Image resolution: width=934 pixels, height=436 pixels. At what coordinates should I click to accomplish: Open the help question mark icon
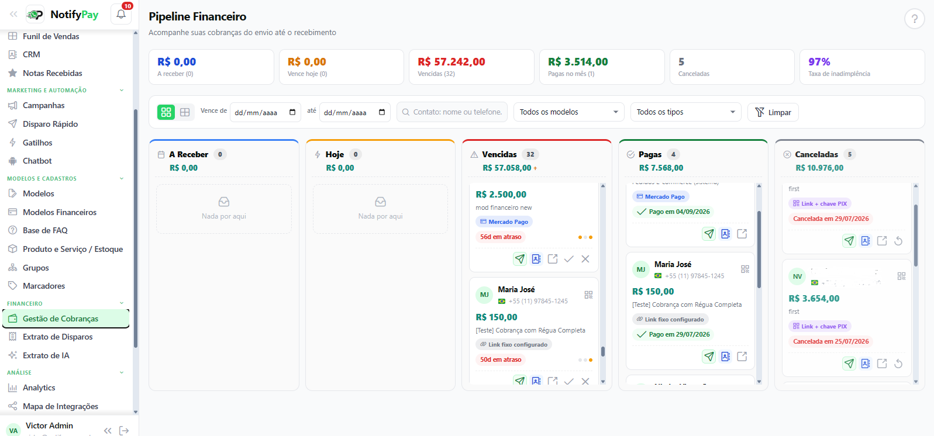pos(915,19)
